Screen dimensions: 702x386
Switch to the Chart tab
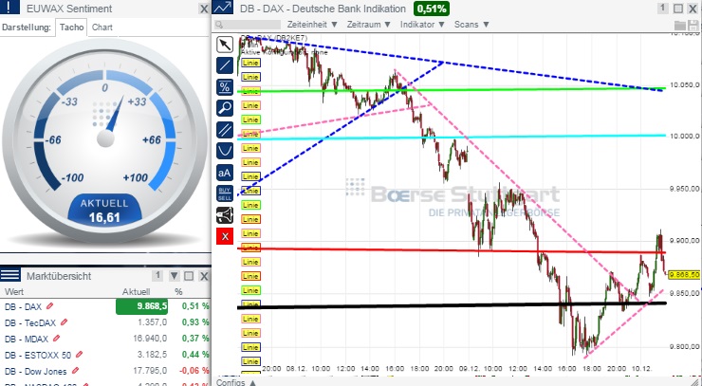click(x=102, y=28)
